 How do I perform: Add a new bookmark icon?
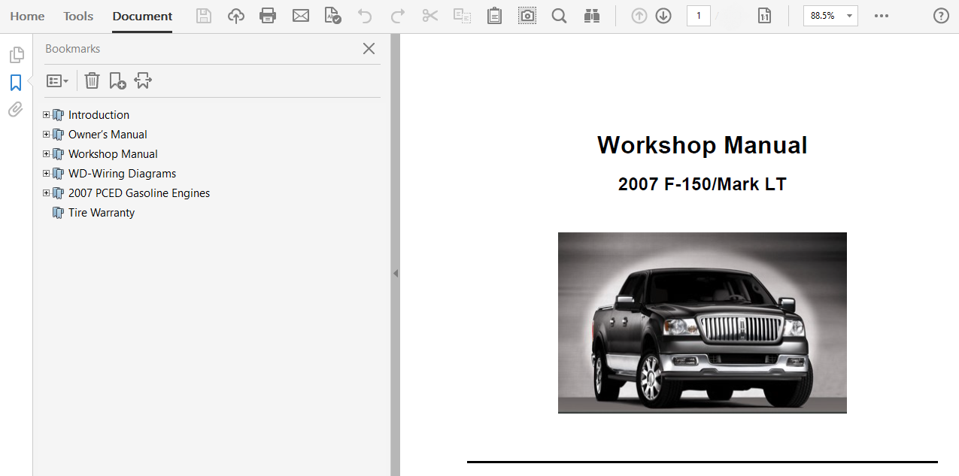(x=117, y=80)
